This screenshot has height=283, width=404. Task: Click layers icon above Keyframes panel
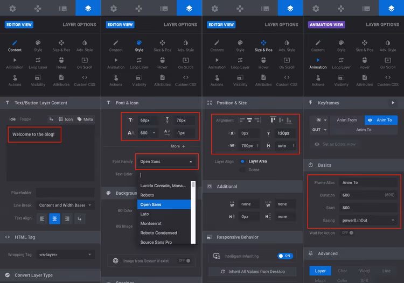point(391,9)
